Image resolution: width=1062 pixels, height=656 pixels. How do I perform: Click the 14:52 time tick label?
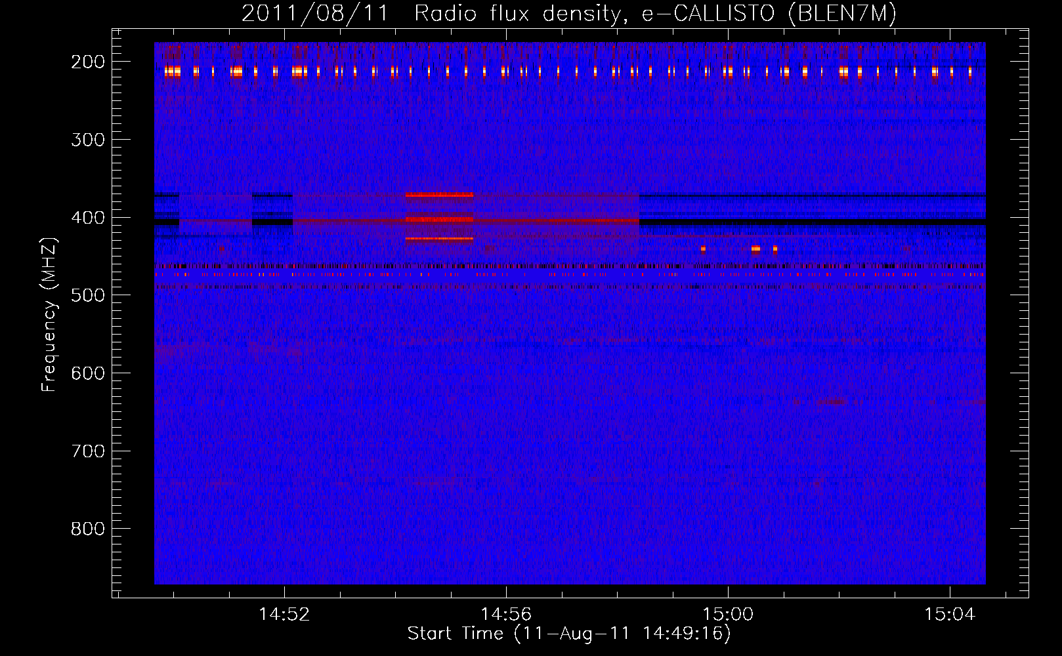click(x=284, y=615)
